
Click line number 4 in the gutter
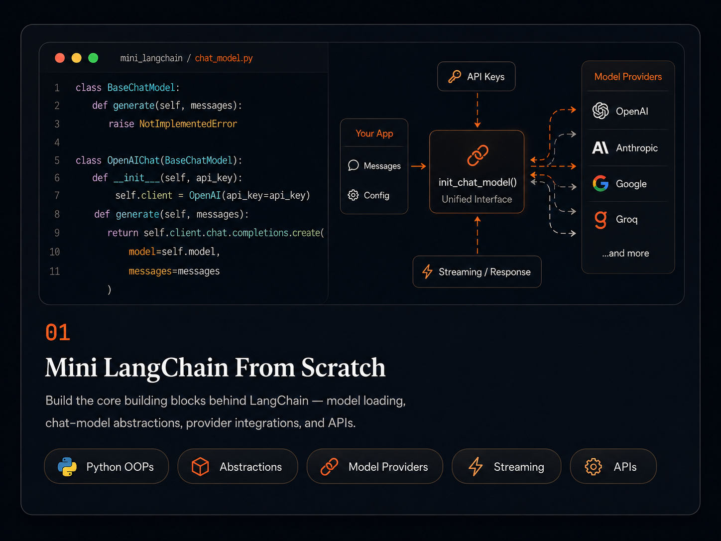click(x=57, y=142)
